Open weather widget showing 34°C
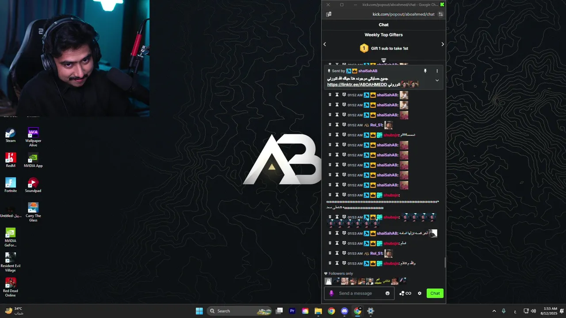This screenshot has width=566, height=318. (x=14, y=311)
